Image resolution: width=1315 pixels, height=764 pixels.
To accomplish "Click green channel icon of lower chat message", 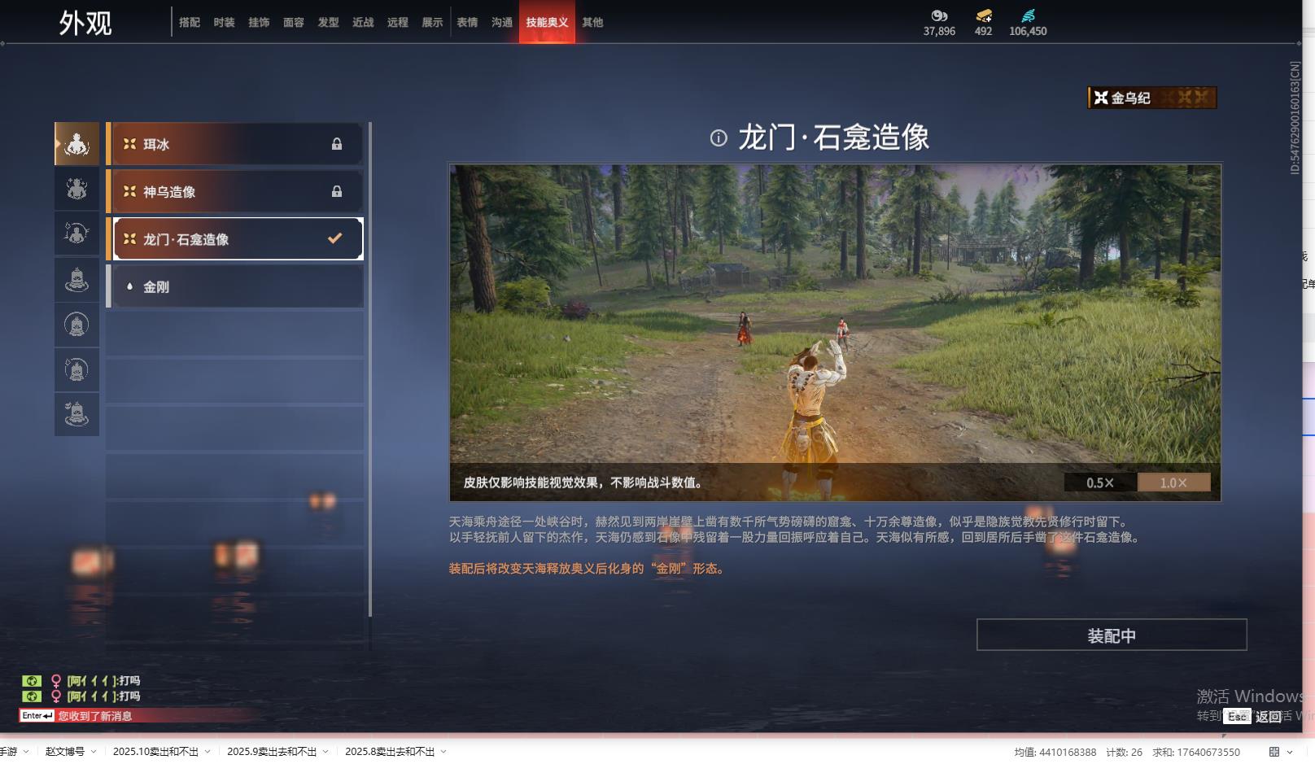I will (x=31, y=696).
